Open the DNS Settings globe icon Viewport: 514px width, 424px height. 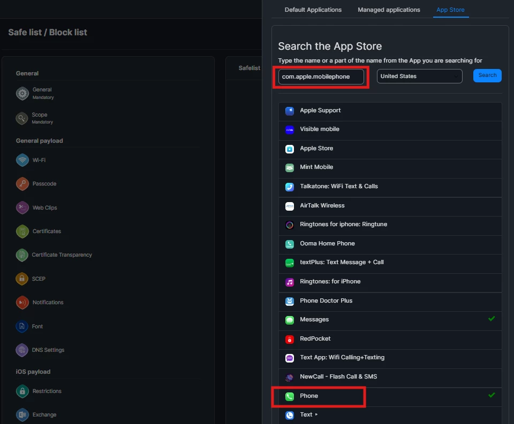click(x=22, y=350)
